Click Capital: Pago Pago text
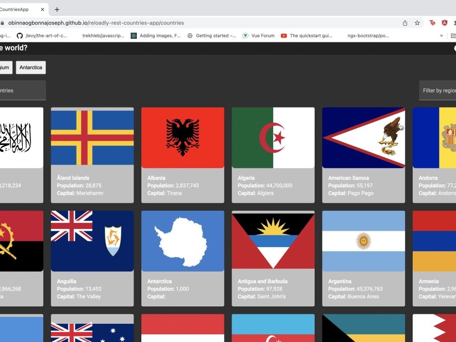 point(351,193)
